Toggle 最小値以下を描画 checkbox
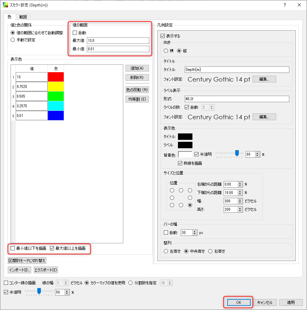307x310 pixels. (x=13, y=248)
